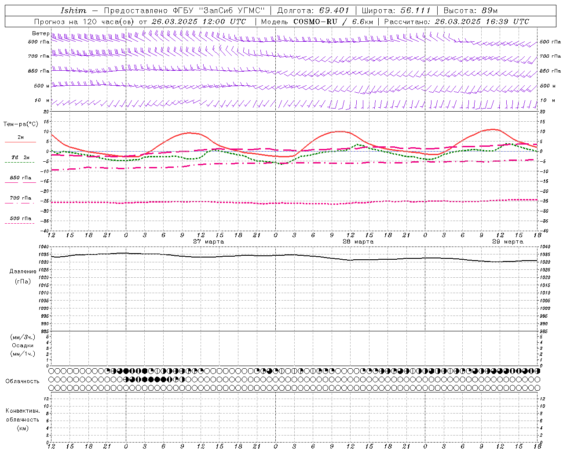Click the "29 марта" date label

point(508,242)
